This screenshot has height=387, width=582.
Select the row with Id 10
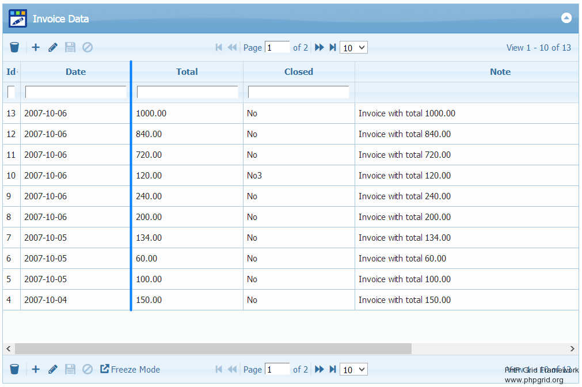173,176
